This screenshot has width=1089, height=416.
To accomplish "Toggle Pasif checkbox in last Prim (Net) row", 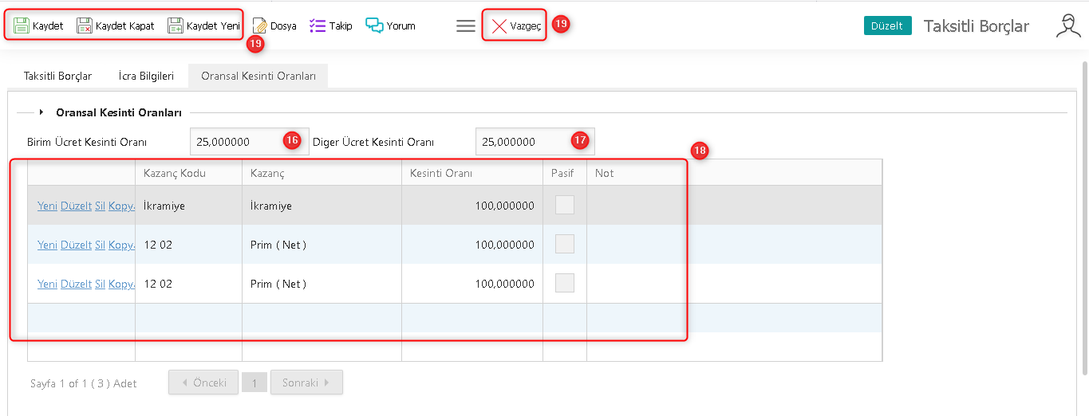I will pos(565,284).
